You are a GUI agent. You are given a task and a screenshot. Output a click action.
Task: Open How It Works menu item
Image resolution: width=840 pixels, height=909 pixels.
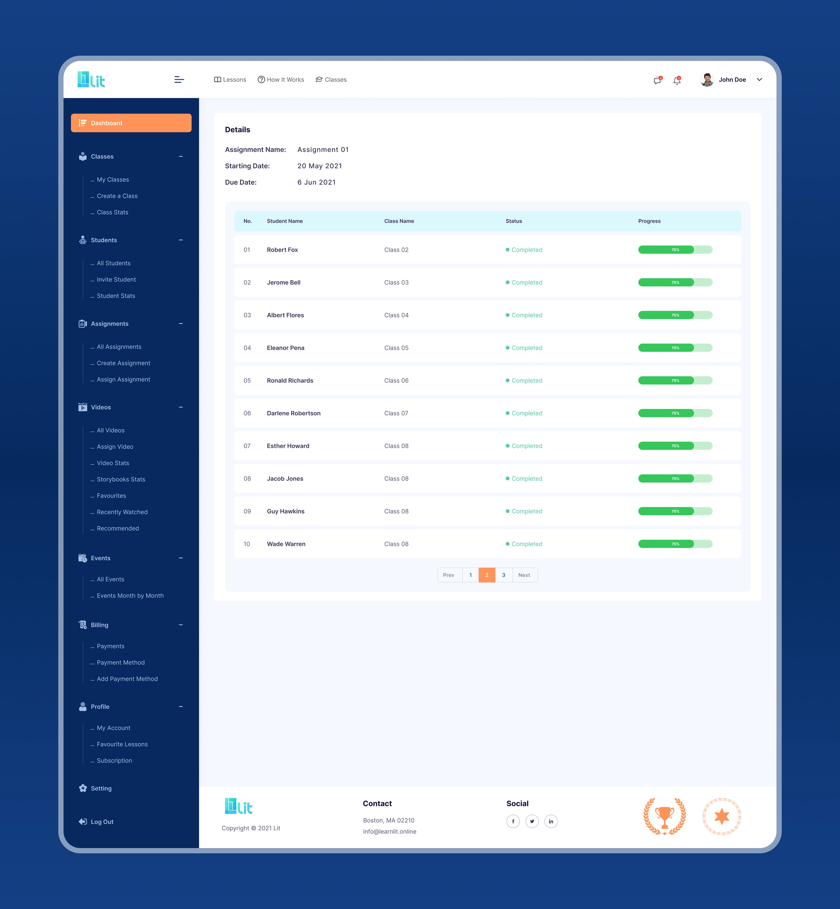click(x=281, y=80)
